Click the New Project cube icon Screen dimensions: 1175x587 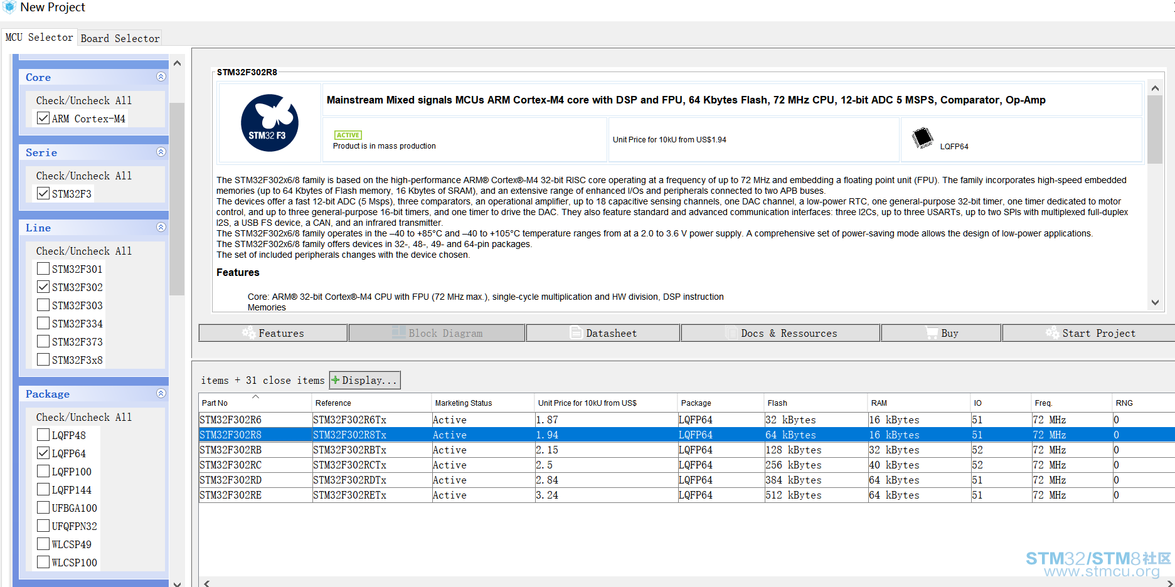9,7
